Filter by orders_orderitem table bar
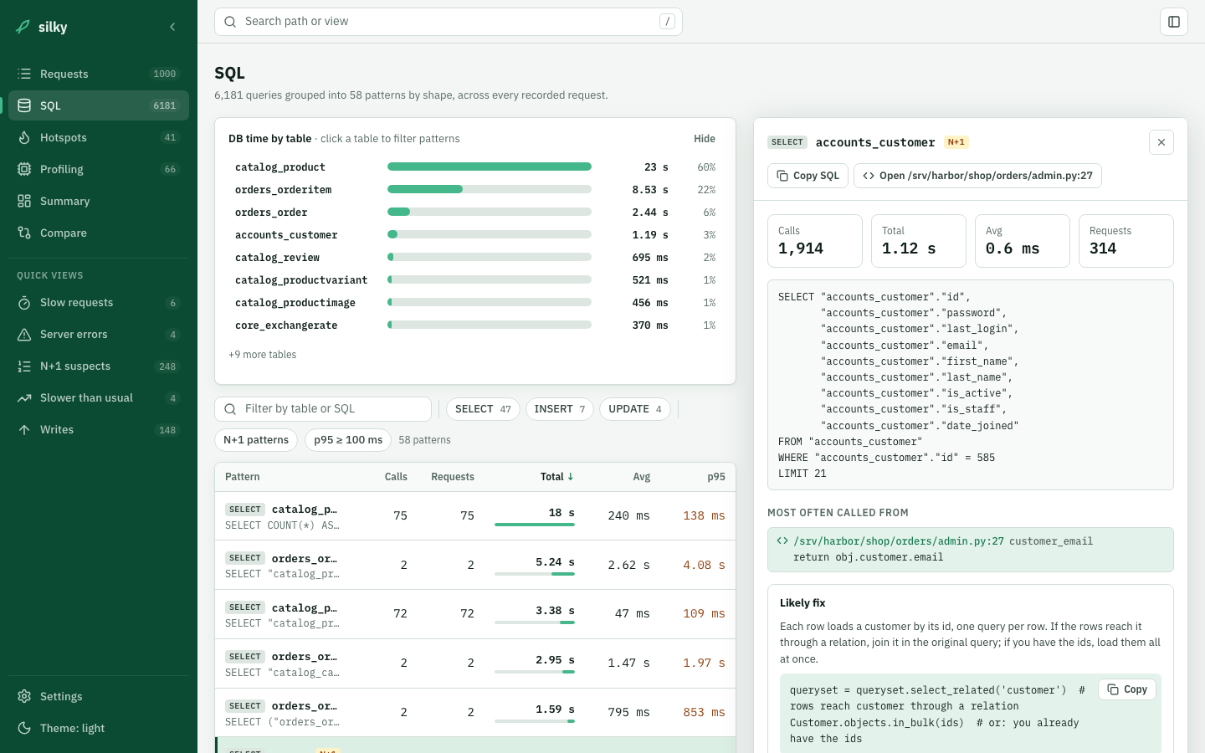 tap(475, 190)
